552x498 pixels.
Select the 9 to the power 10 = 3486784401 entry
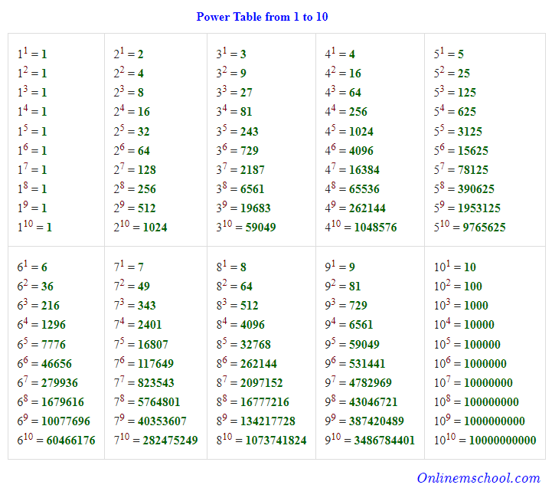370,440
